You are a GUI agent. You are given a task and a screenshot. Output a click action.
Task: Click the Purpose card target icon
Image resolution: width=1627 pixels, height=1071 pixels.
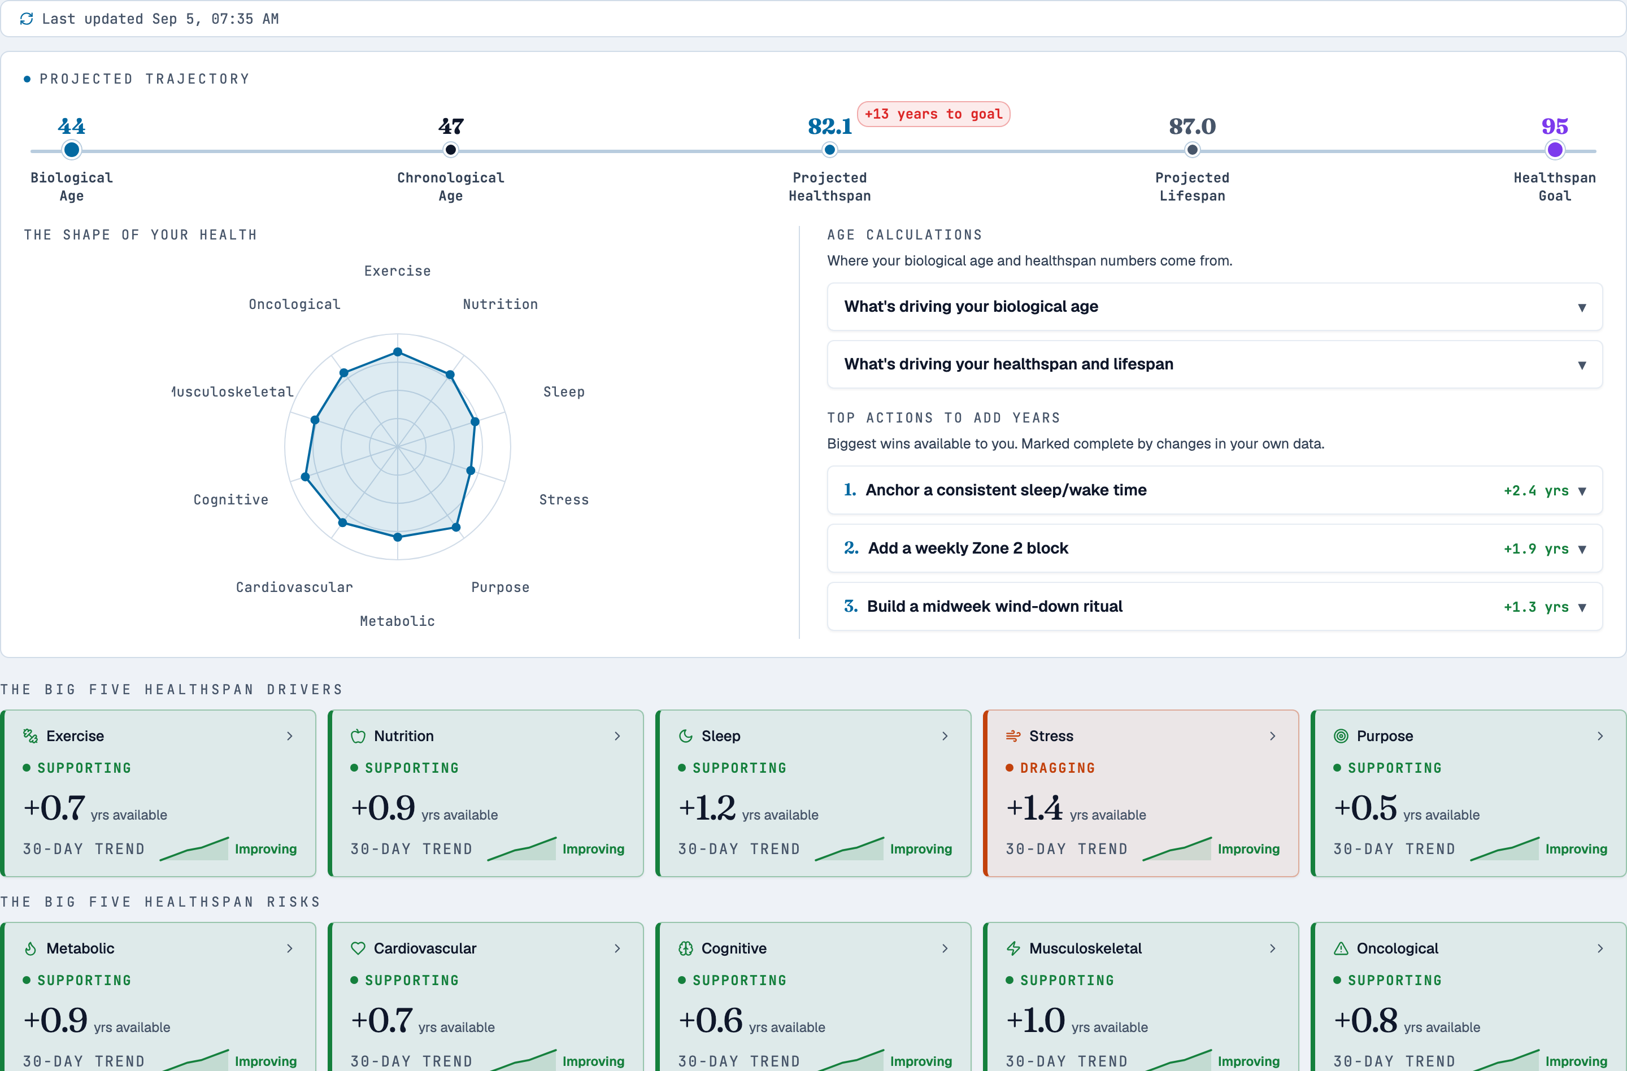tap(1341, 735)
